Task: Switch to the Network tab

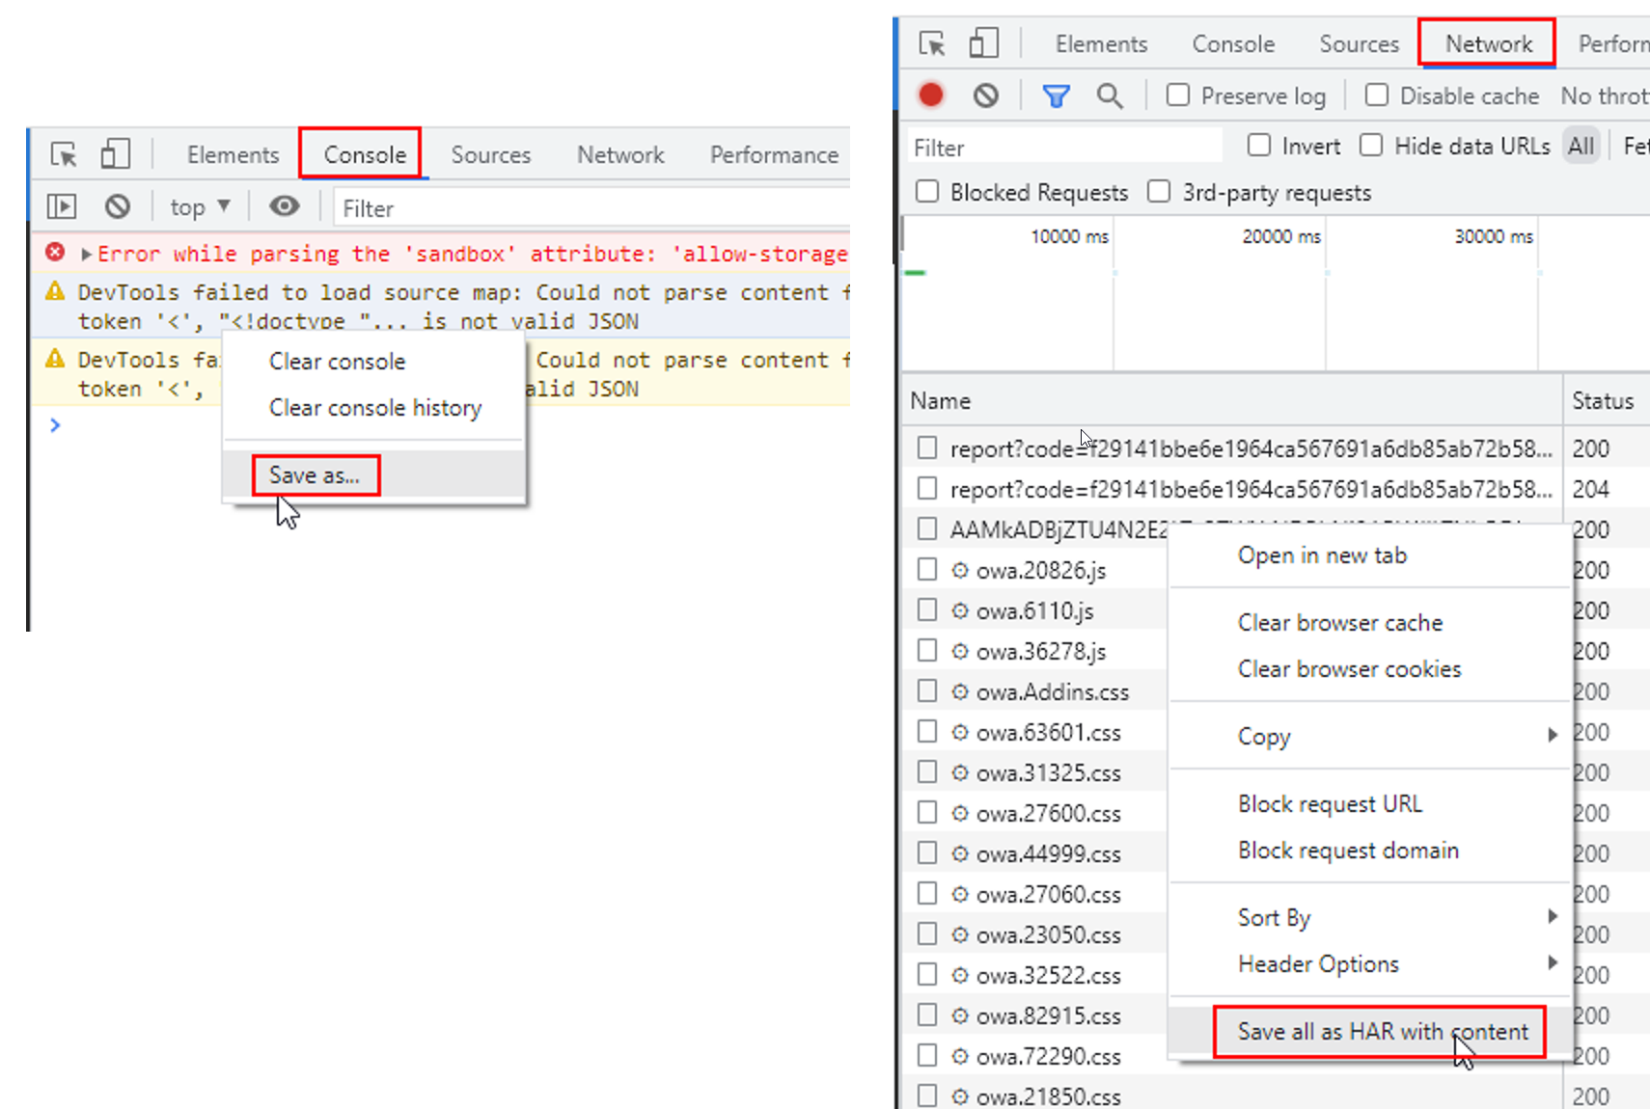Action: pyautogui.click(x=1487, y=44)
